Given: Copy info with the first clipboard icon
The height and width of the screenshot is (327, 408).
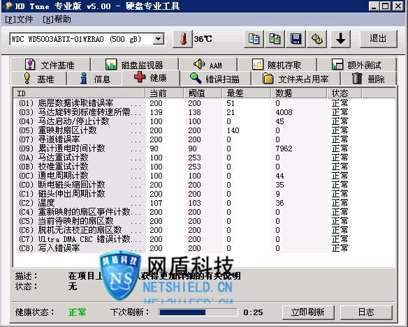Looking at the screenshot, I should (x=254, y=39).
